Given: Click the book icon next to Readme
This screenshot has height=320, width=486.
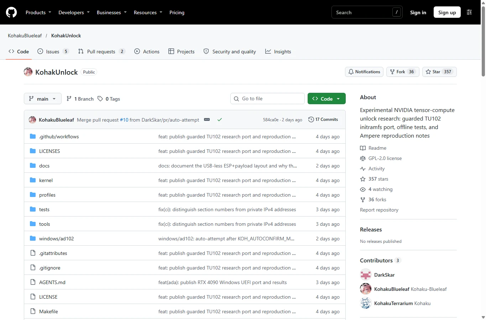Looking at the screenshot, I should [363, 148].
